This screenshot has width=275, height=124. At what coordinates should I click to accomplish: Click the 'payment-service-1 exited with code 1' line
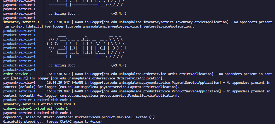coord(37,113)
